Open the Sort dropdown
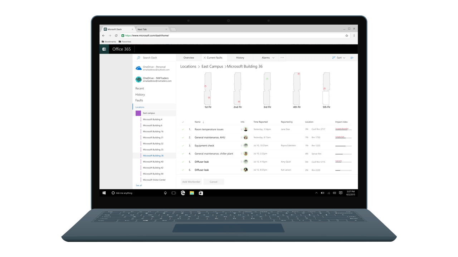458x257 pixels. pos(339,57)
